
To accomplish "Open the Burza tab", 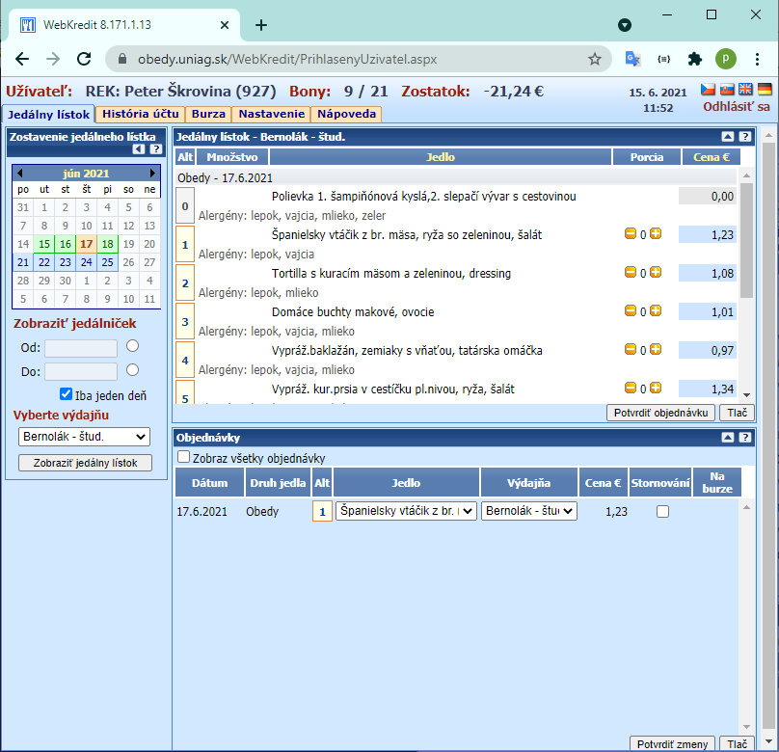I will click(x=208, y=114).
